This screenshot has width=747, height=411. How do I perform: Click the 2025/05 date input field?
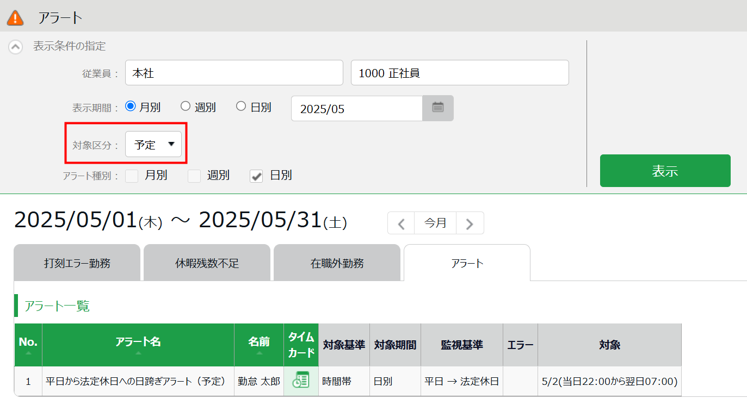(356, 109)
